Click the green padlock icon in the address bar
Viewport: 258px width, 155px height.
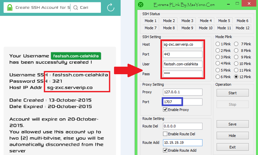(10, 8)
